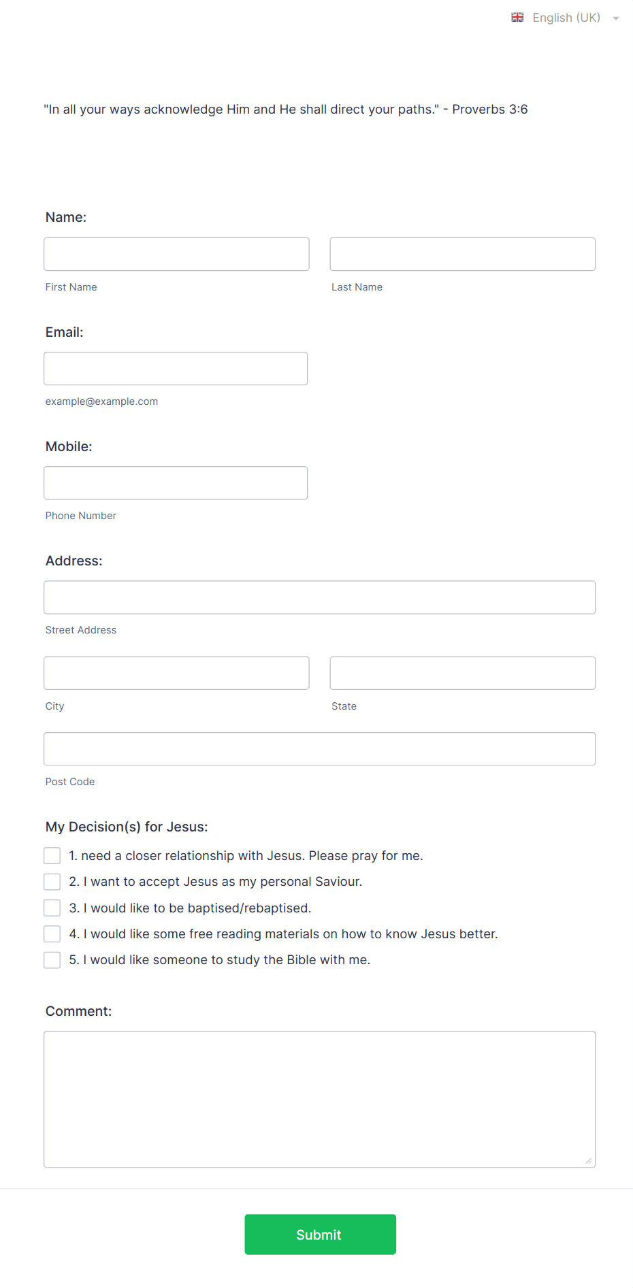Click the Phone Number input field
This screenshot has width=633, height=1288.
coord(176,482)
